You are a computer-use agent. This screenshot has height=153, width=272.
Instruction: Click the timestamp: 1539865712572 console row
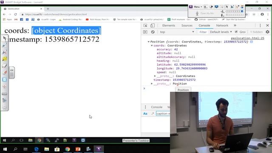(175, 80)
